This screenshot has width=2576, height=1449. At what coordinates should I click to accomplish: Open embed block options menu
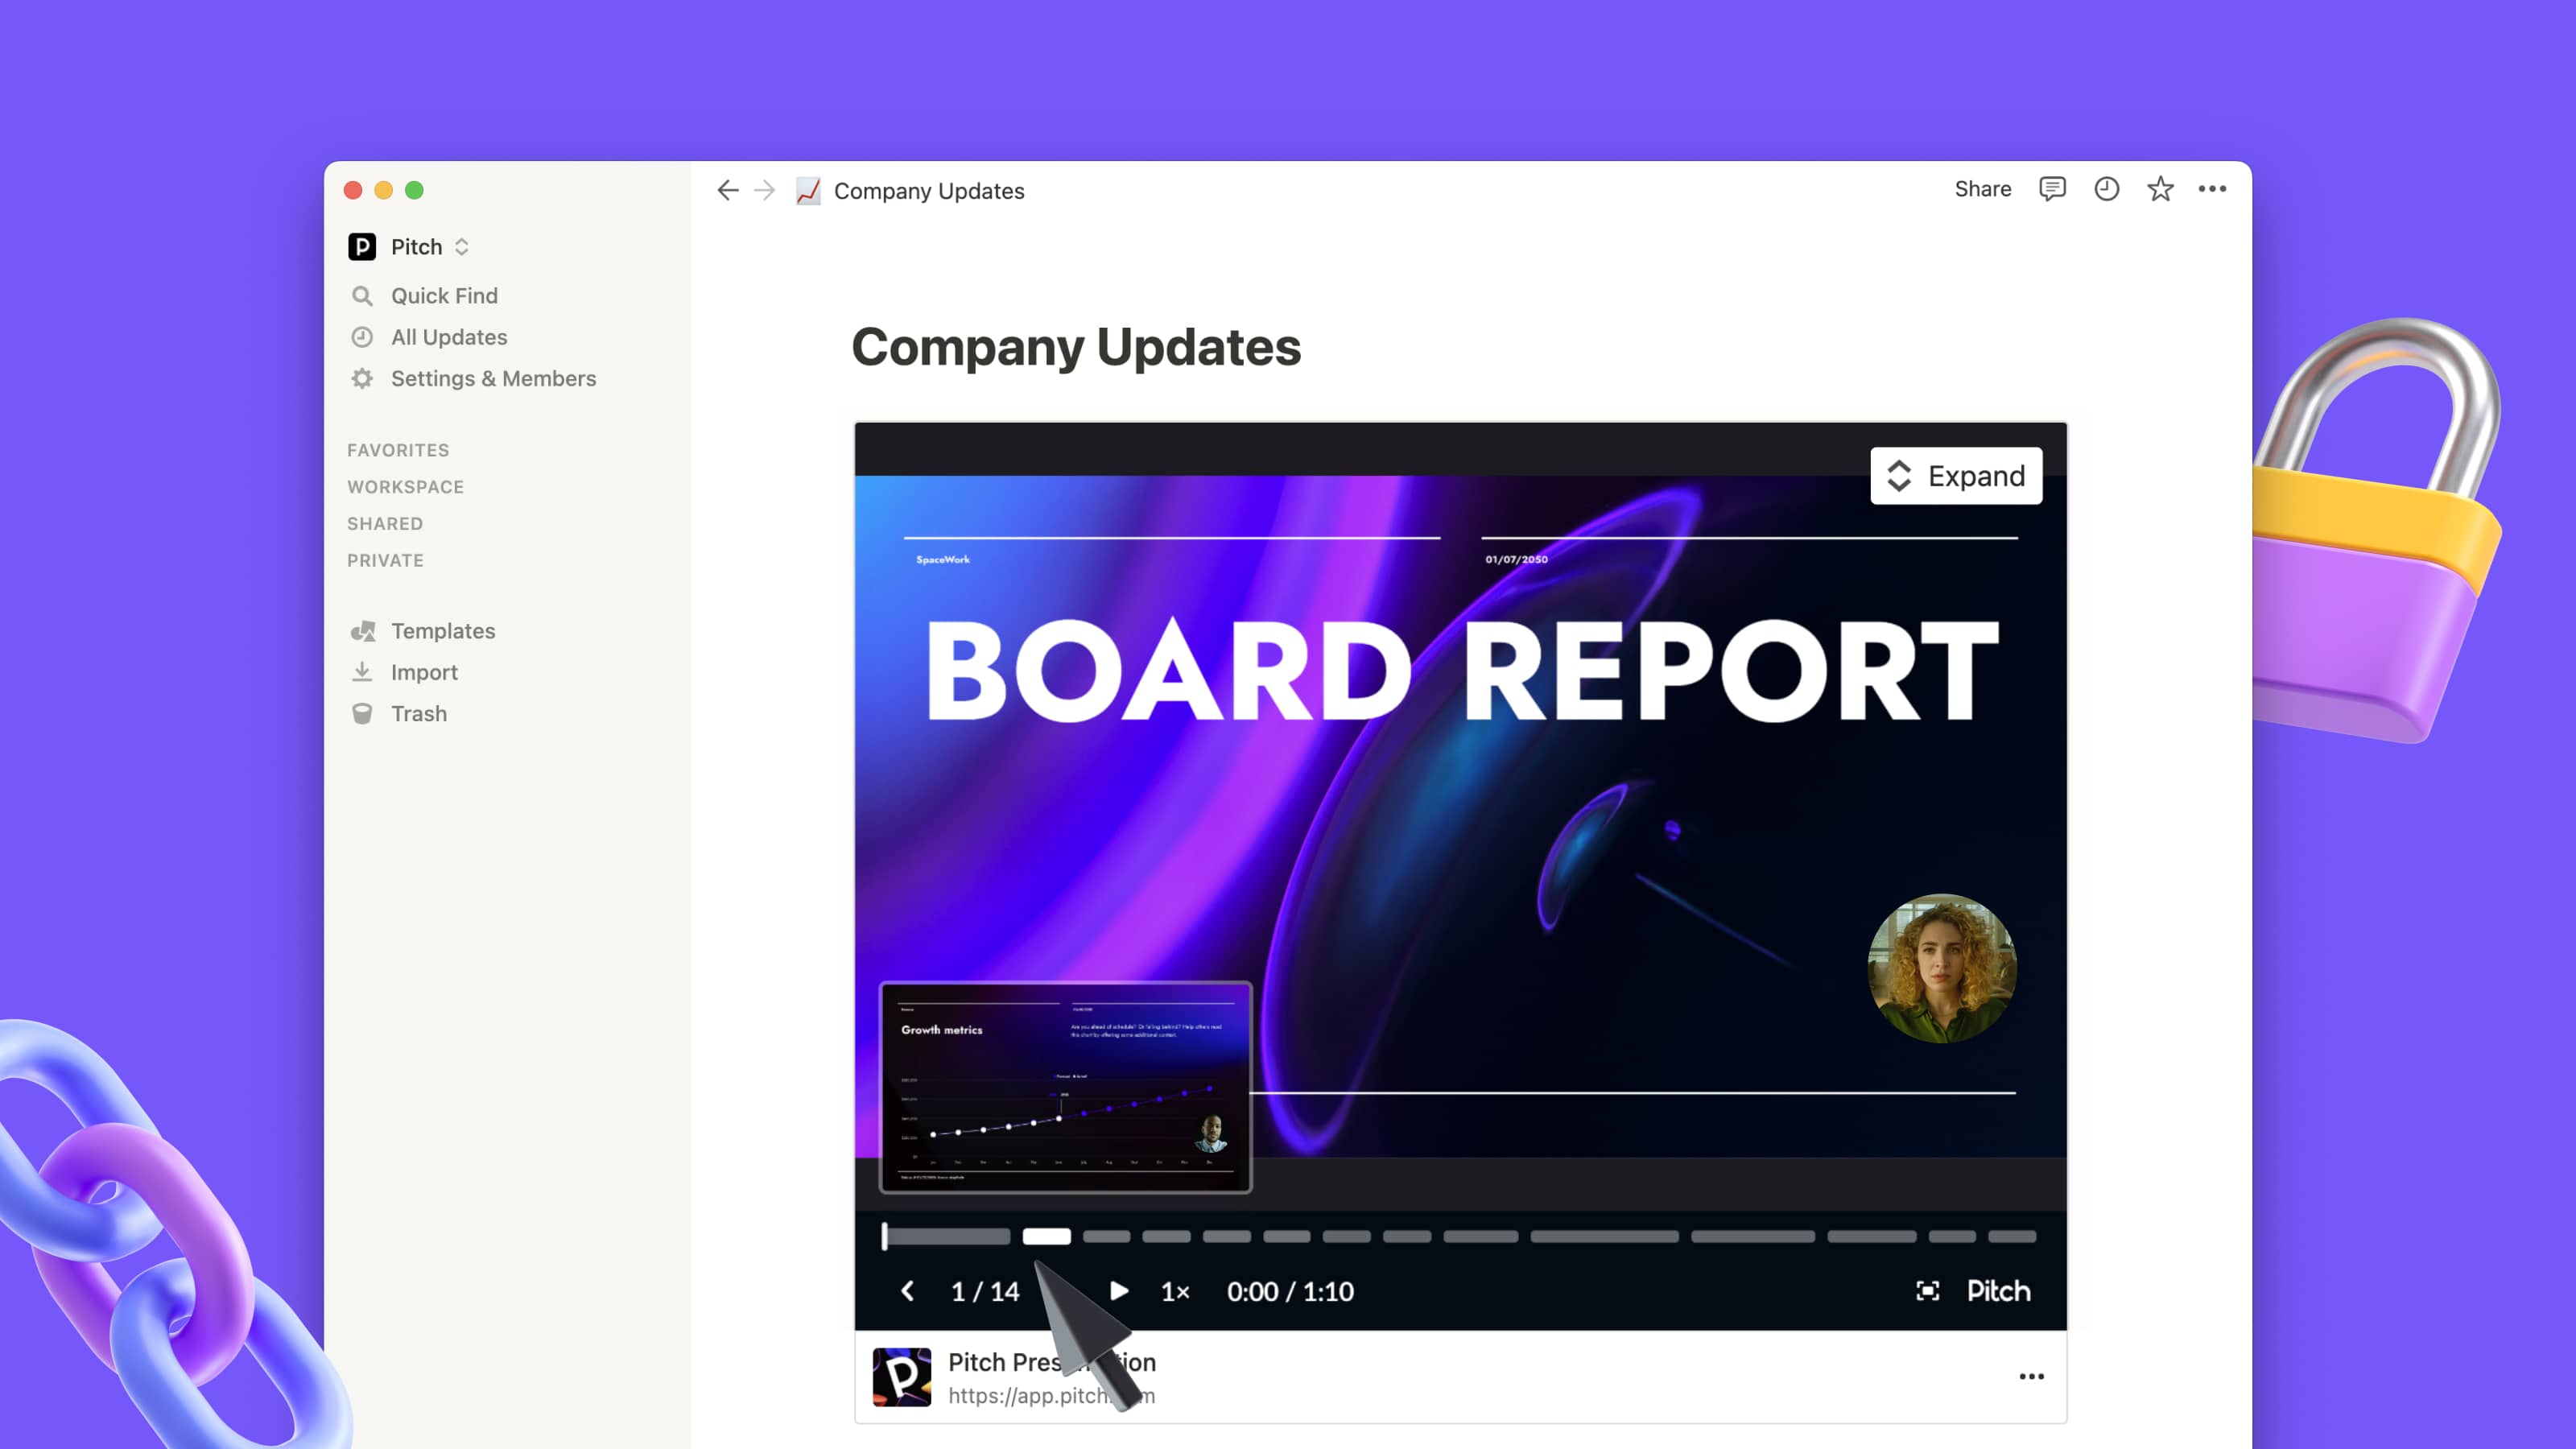(x=2031, y=1377)
